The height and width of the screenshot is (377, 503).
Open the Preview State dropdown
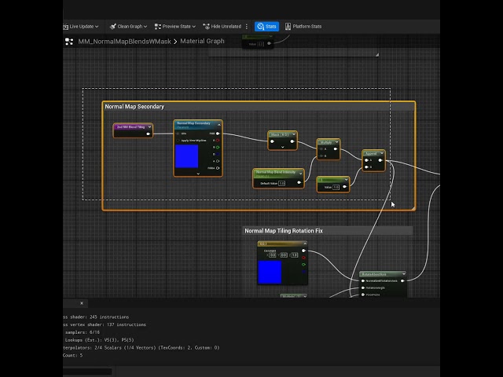point(174,26)
